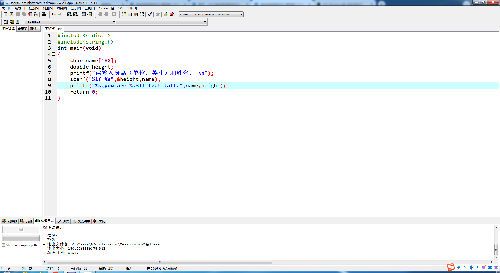The image size is (500, 273).
Task: Click the 关闭 bottom panel tab
Action: tap(99, 221)
